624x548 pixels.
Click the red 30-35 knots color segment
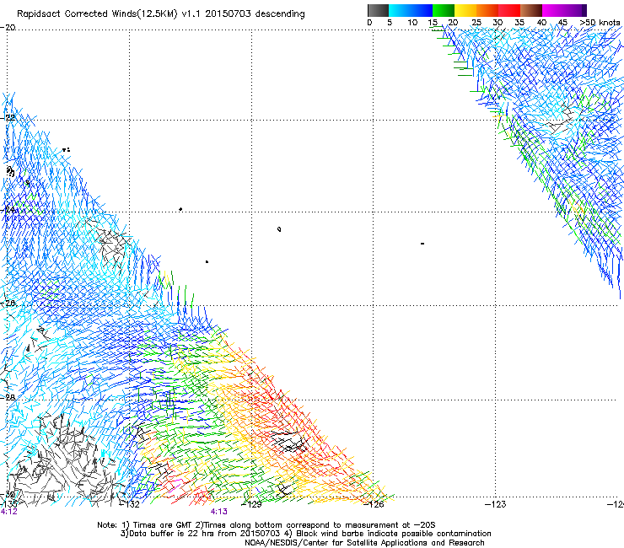pos(509,10)
